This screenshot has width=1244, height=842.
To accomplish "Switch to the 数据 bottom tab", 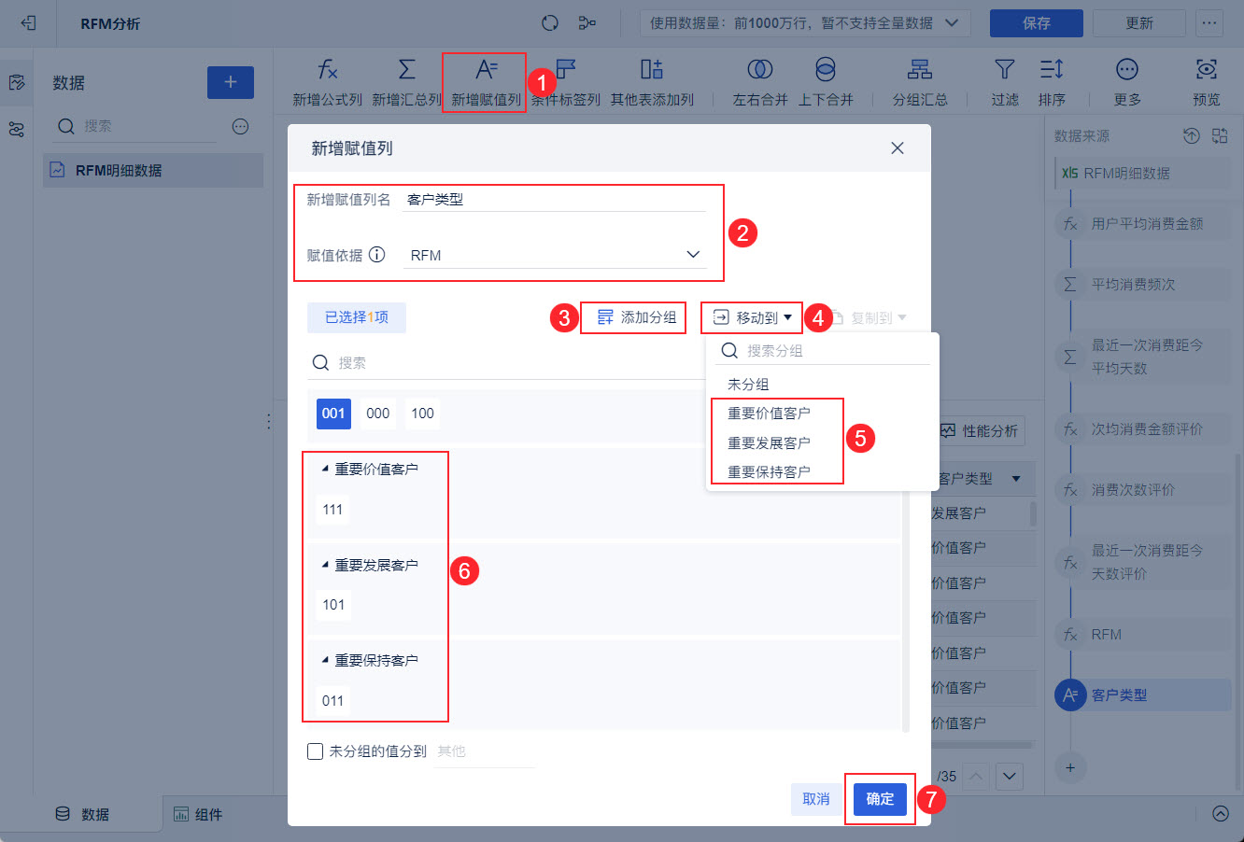I will tap(82, 814).
